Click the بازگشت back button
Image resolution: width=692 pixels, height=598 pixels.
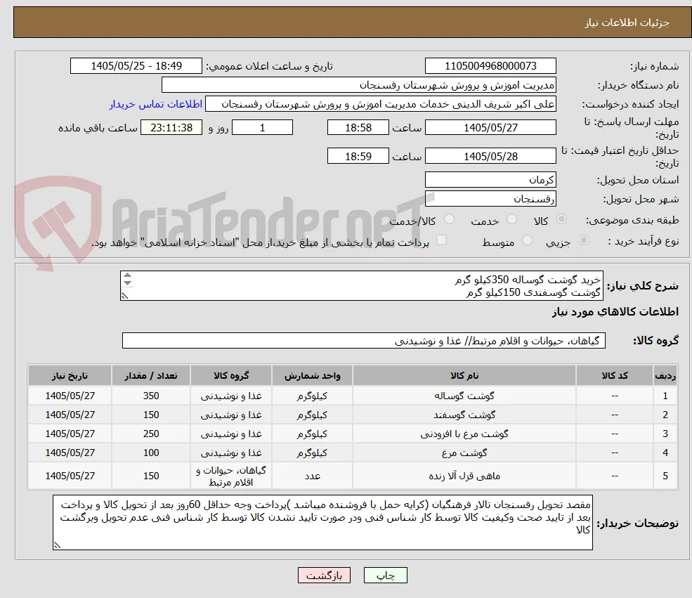click(x=324, y=575)
